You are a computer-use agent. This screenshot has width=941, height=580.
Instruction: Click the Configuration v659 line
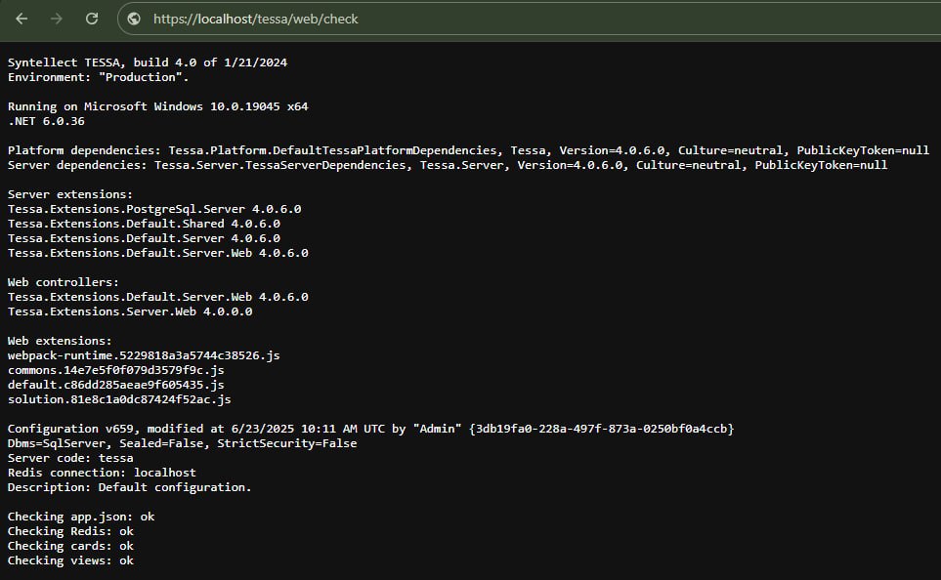coord(369,429)
